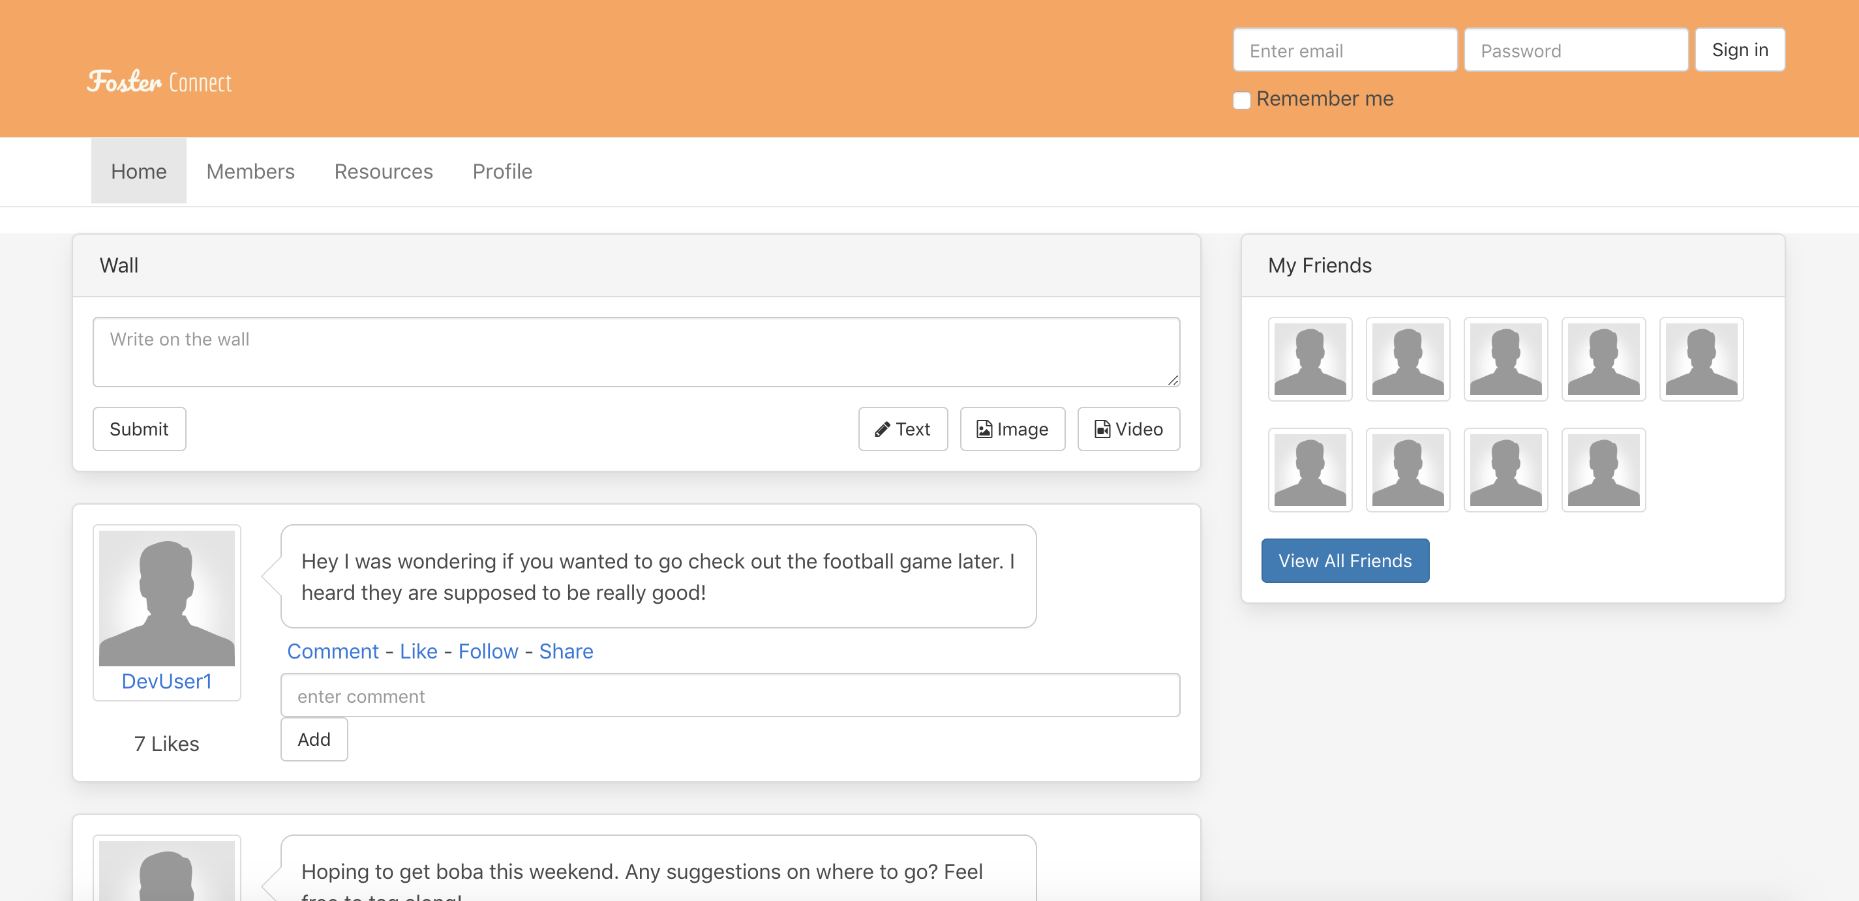
Task: Go to the Profile tab
Action: 502,171
